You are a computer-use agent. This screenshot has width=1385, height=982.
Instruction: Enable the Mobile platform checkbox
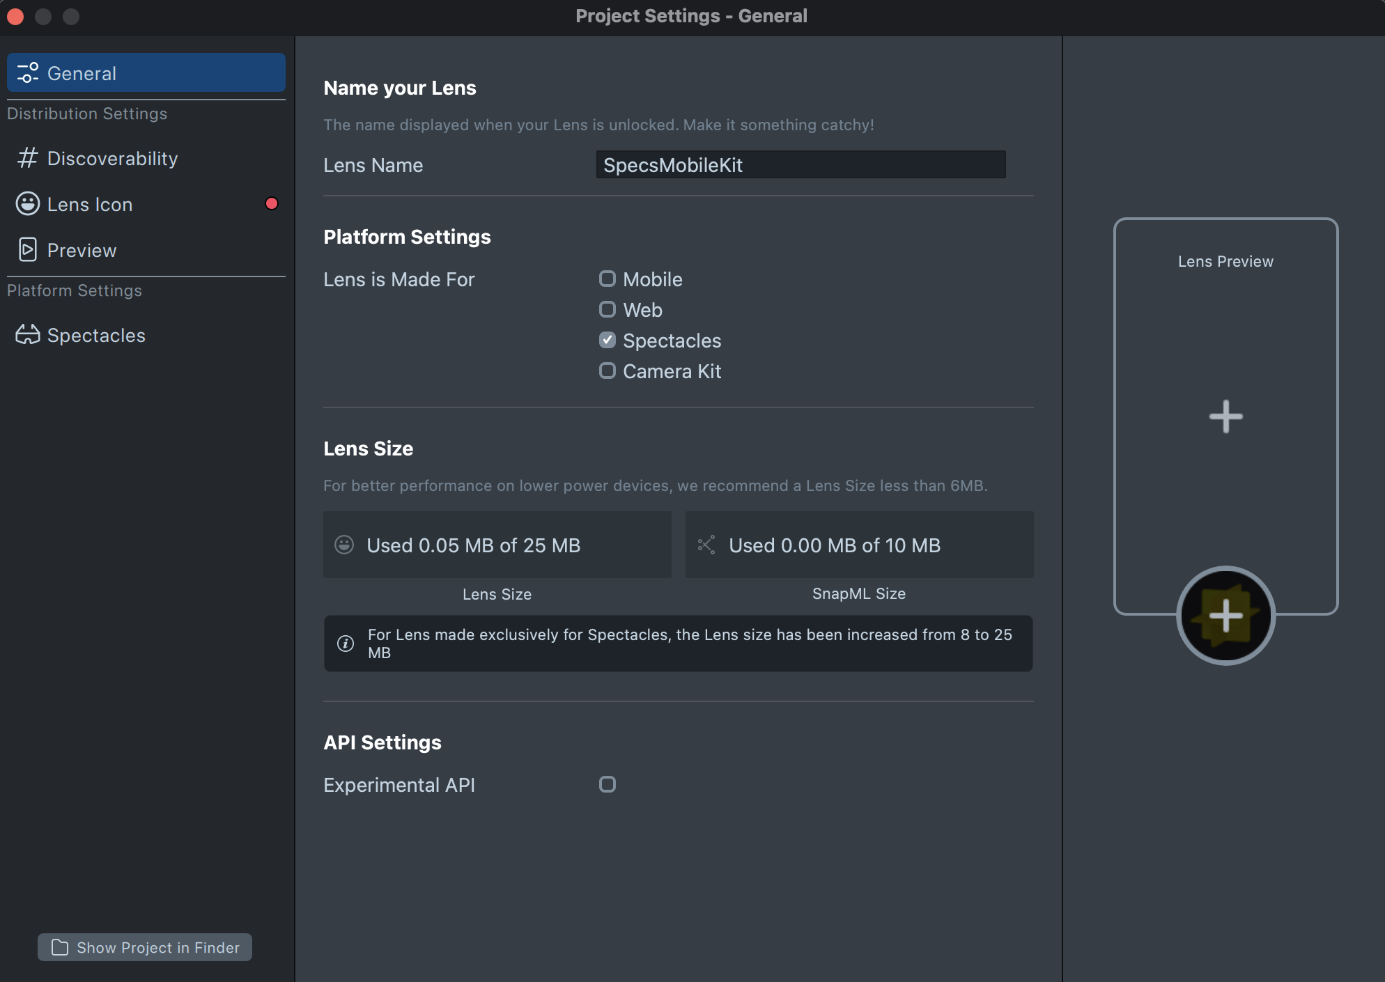608,279
